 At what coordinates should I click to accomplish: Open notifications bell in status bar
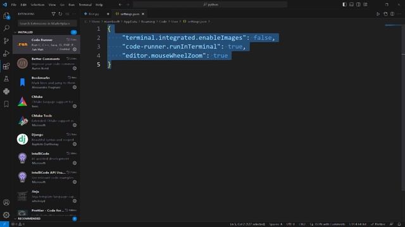click(399, 224)
